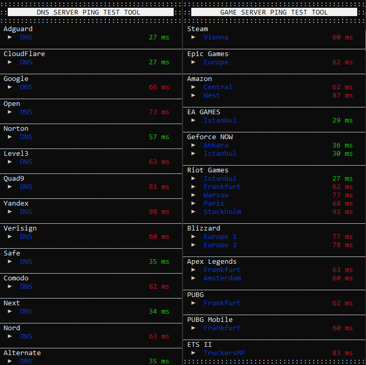Click the CloudFlare heading
The image size is (366, 365).
pos(24,54)
